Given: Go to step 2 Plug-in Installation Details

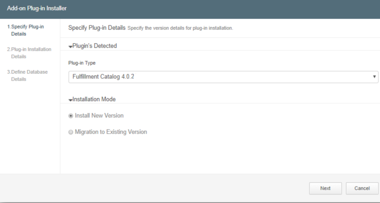Looking at the screenshot, I should point(29,53).
